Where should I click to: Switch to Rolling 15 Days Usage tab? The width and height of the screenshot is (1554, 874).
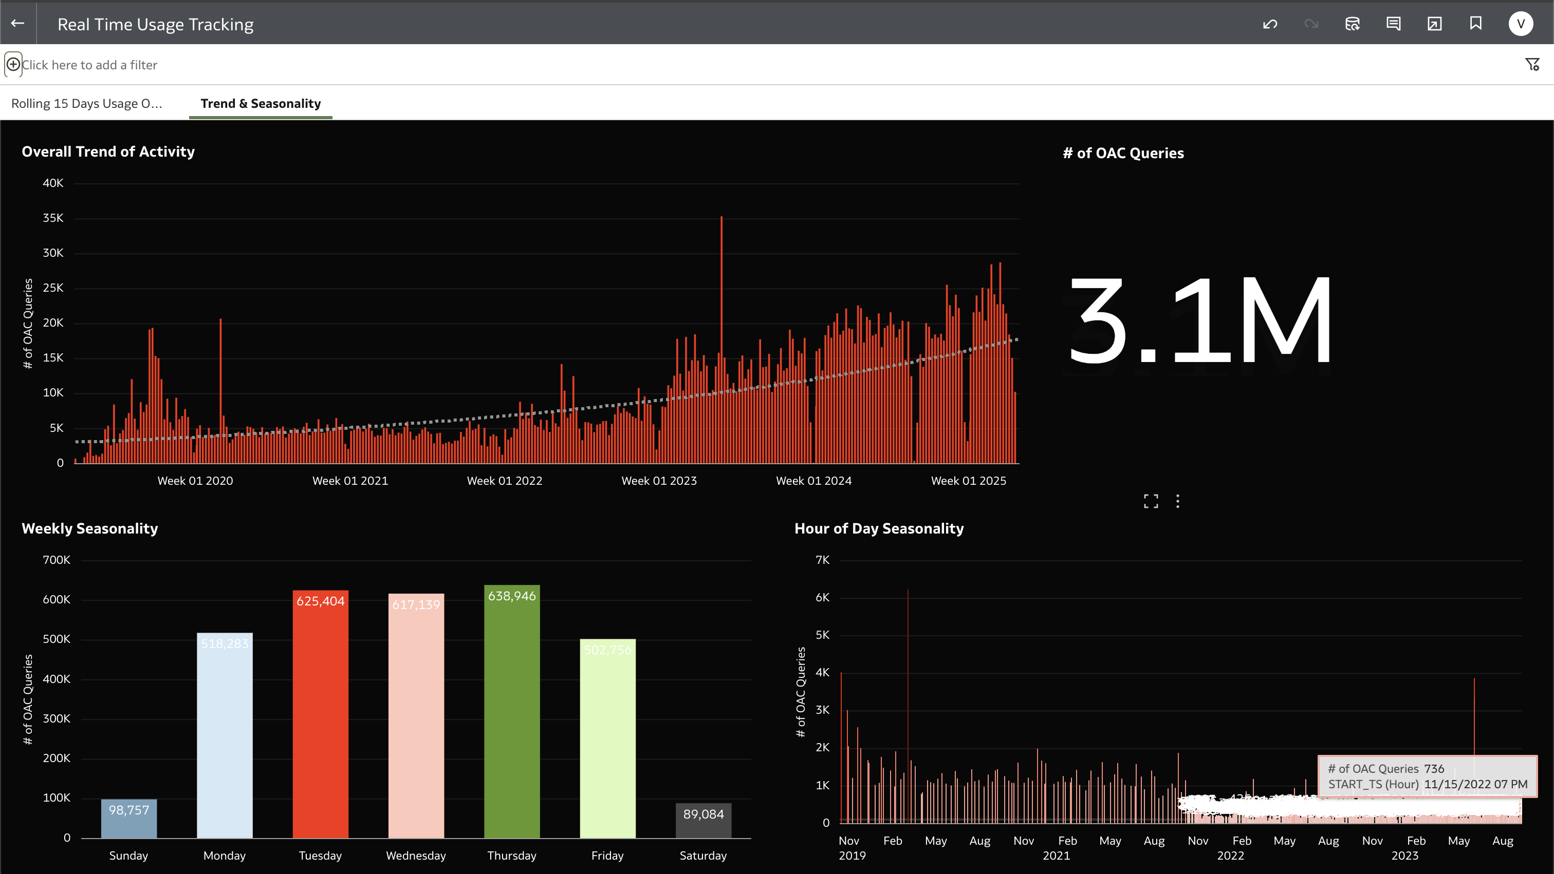(87, 104)
